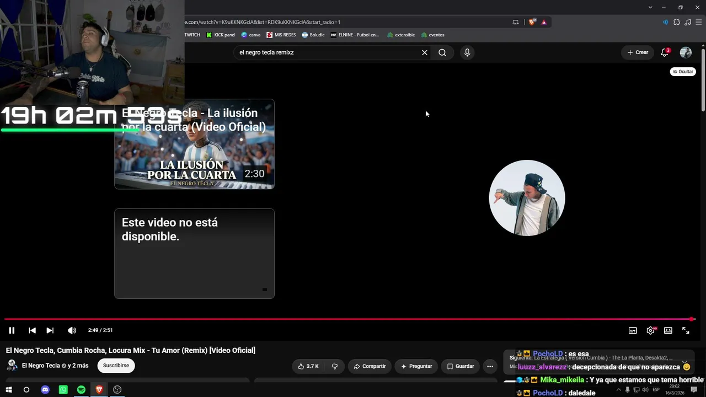Viewport: 706px width, 397px height.
Task: Pause the video with the pause button
Action: point(12,330)
